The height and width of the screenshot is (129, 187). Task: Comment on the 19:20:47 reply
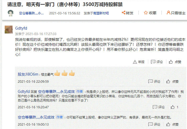155,107
